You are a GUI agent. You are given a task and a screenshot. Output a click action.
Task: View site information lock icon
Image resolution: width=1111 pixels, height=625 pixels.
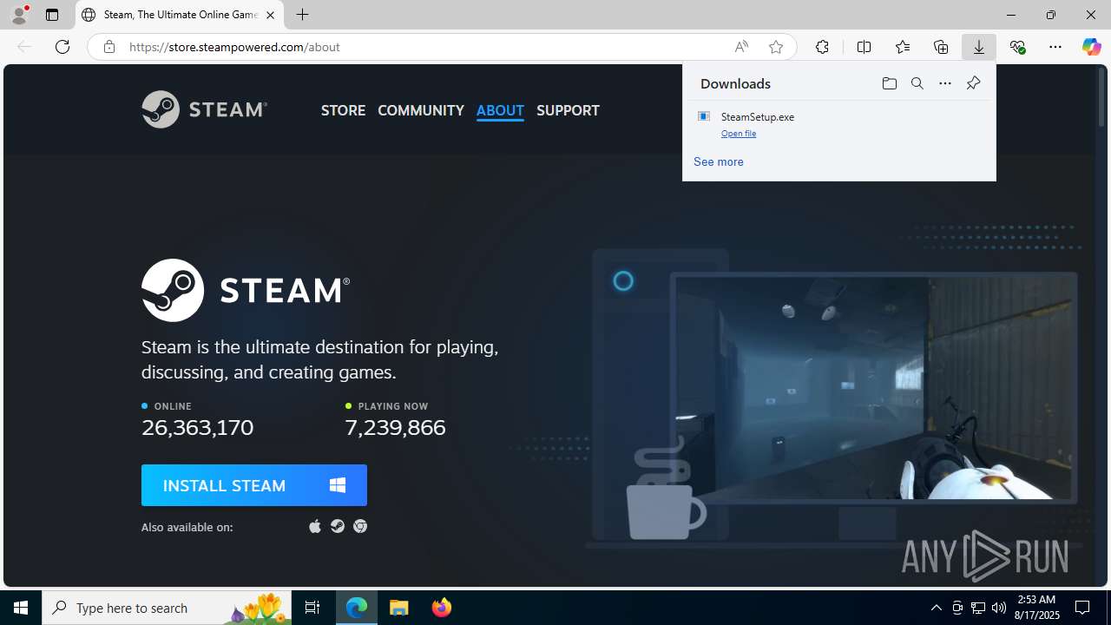click(108, 47)
